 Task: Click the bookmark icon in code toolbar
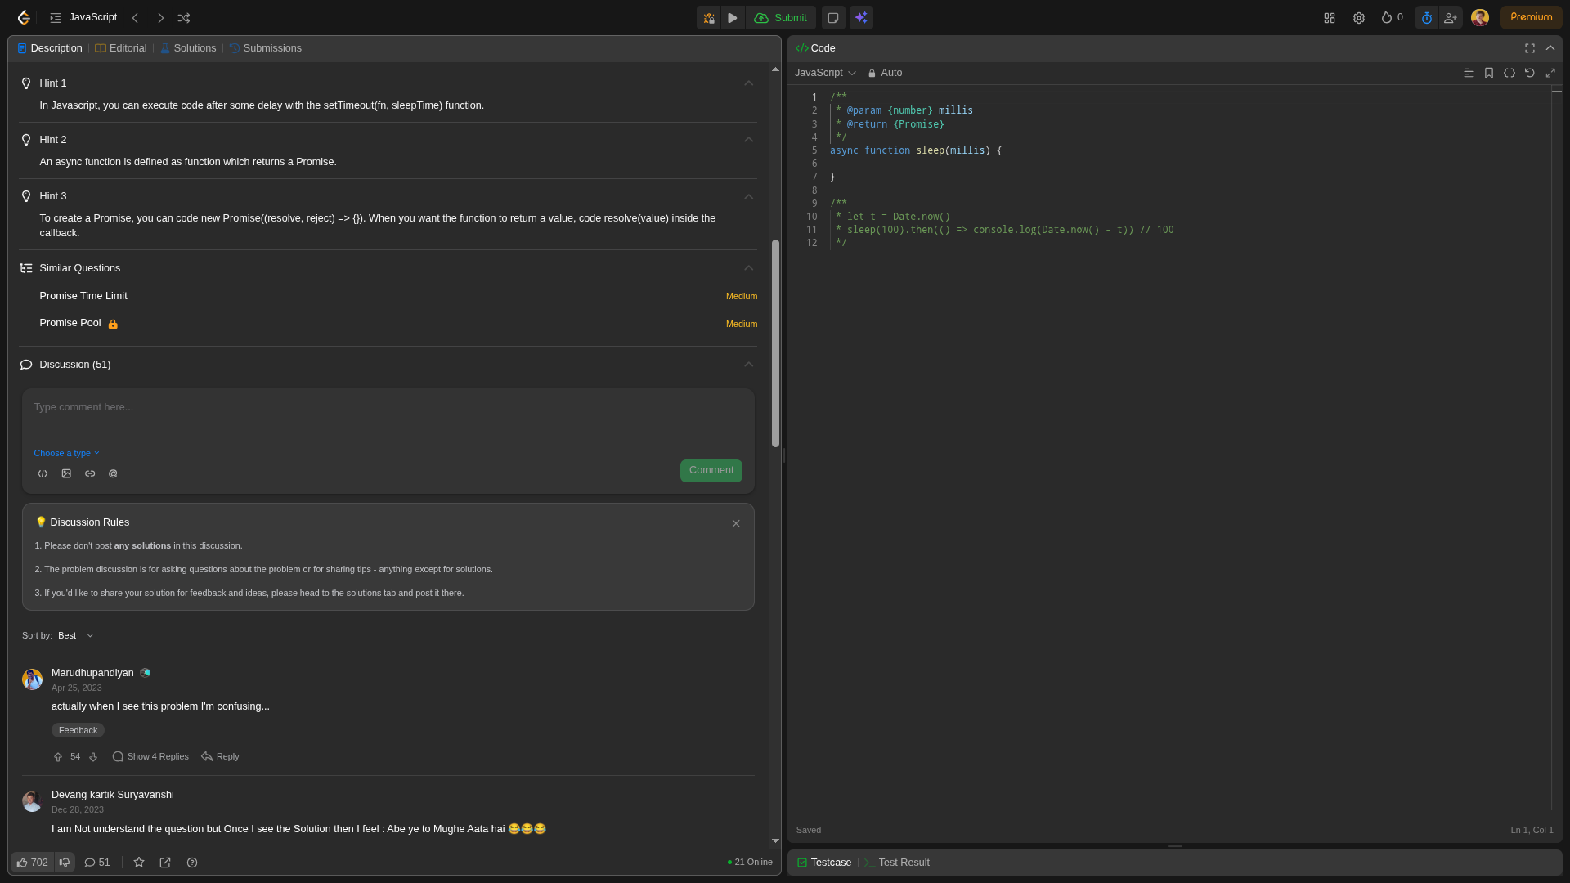[x=1489, y=73]
